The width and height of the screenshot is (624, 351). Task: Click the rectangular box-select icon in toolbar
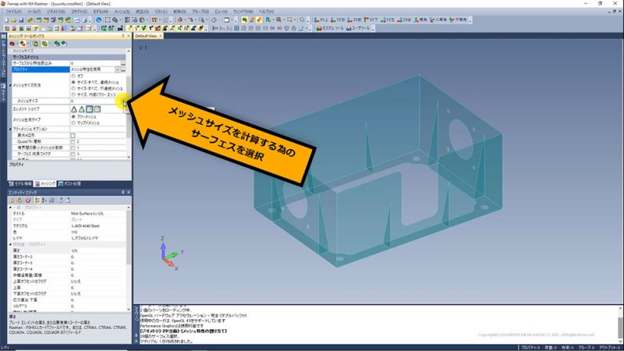coord(108,20)
